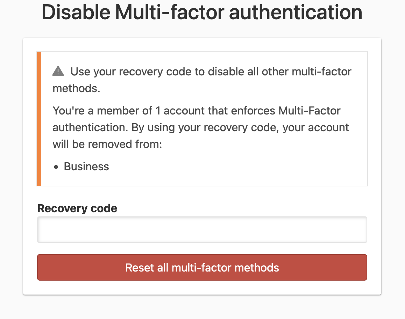The image size is (405, 319).
Task: Select the recovery warning notice panel
Action: [x=202, y=119]
